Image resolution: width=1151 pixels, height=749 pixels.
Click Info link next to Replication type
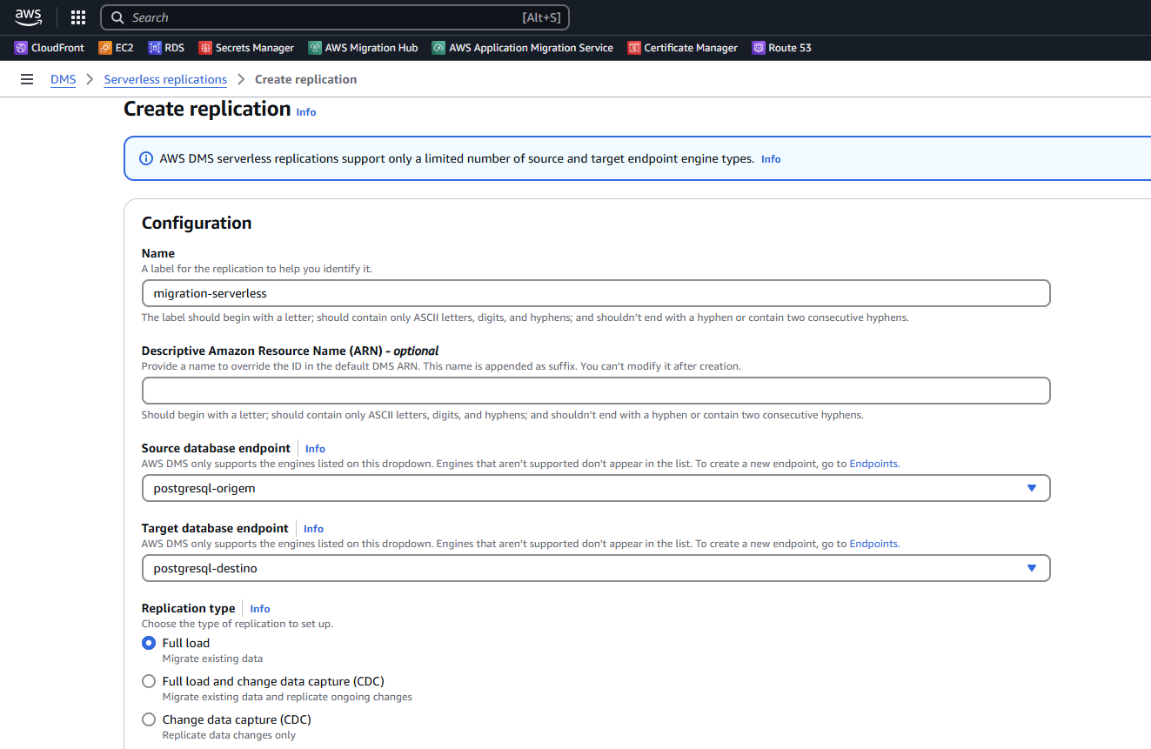click(259, 609)
